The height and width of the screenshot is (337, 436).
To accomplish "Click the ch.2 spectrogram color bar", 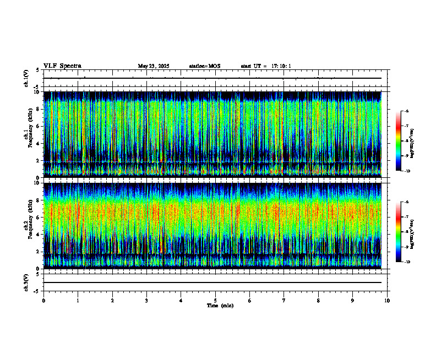I will (x=399, y=232).
